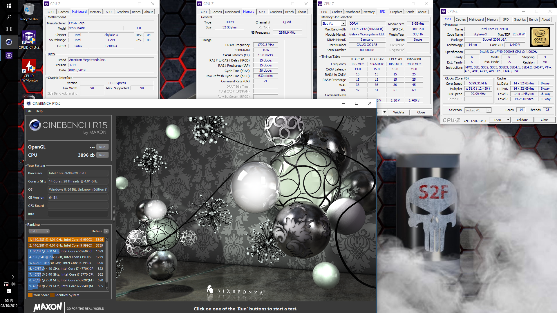
Task: Maximize the Cinebench R15 window
Action: click(357, 103)
